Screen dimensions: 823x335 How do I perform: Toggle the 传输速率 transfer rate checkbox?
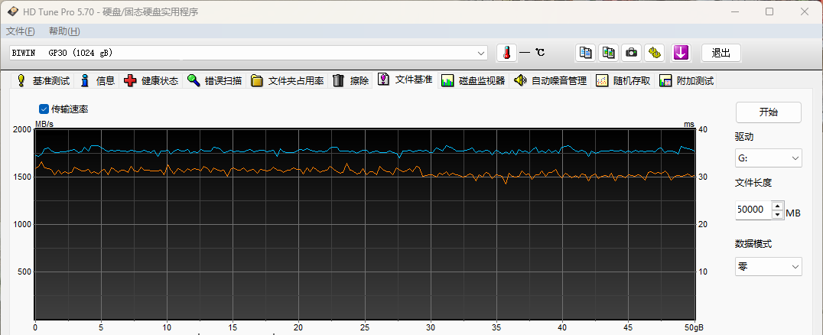44,109
